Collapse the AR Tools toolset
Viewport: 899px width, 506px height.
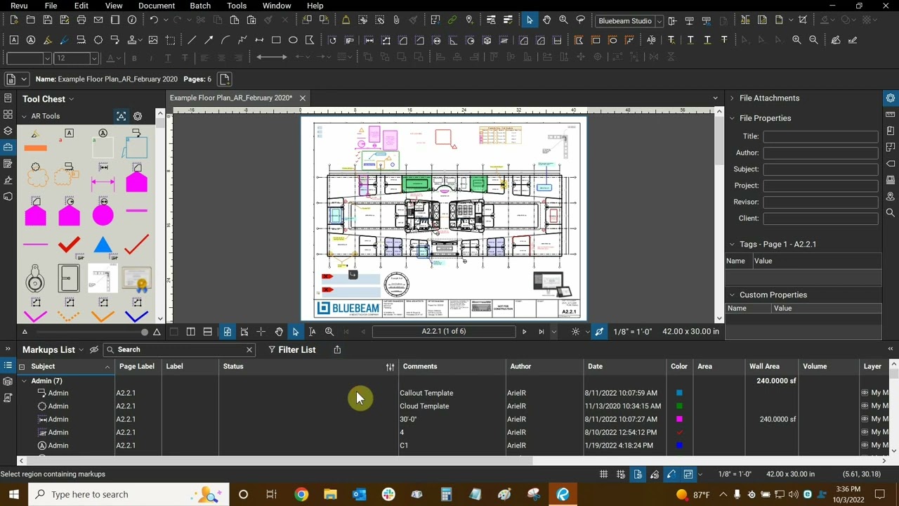(24, 116)
